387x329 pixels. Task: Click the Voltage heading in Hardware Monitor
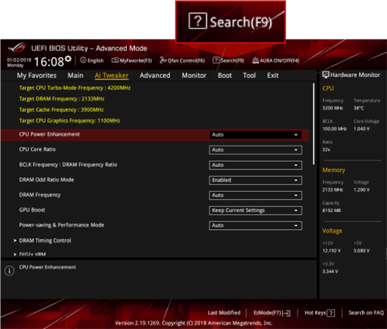332,231
